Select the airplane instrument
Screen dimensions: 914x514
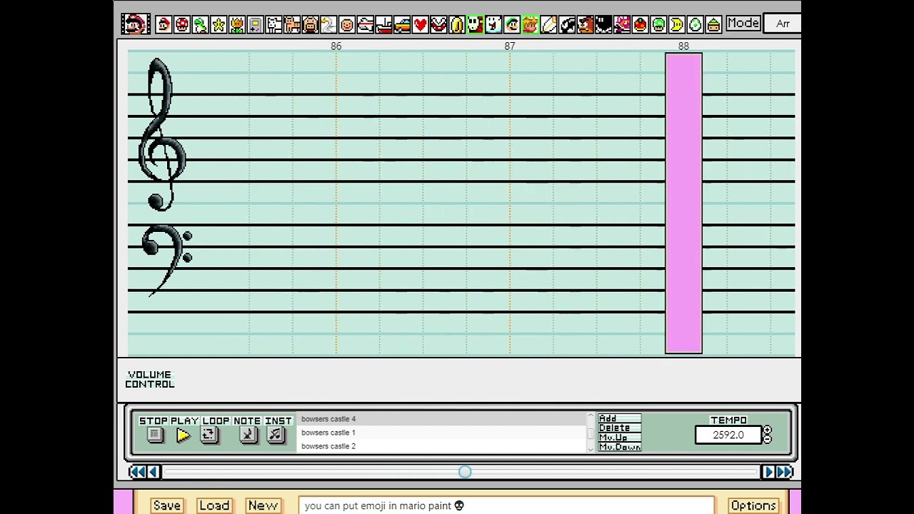(x=365, y=25)
